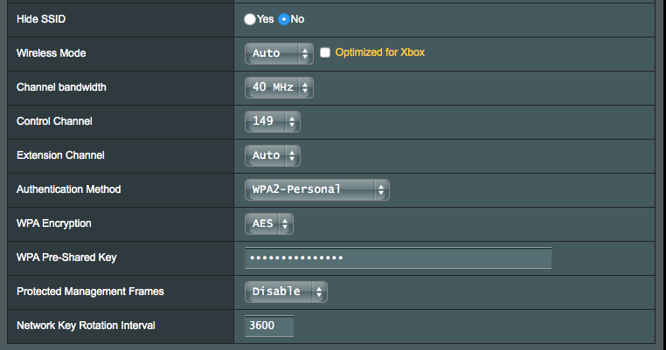Screen dimensions: 666x350
Task: Select Yes for Hide SSID
Action: pos(251,18)
